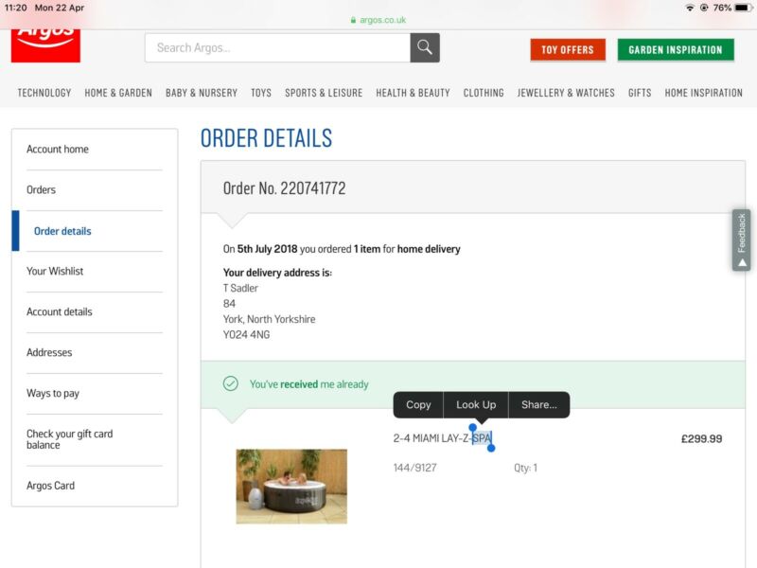This screenshot has height=568, width=757.
Task: Click the search magnifier button
Action: coord(425,47)
